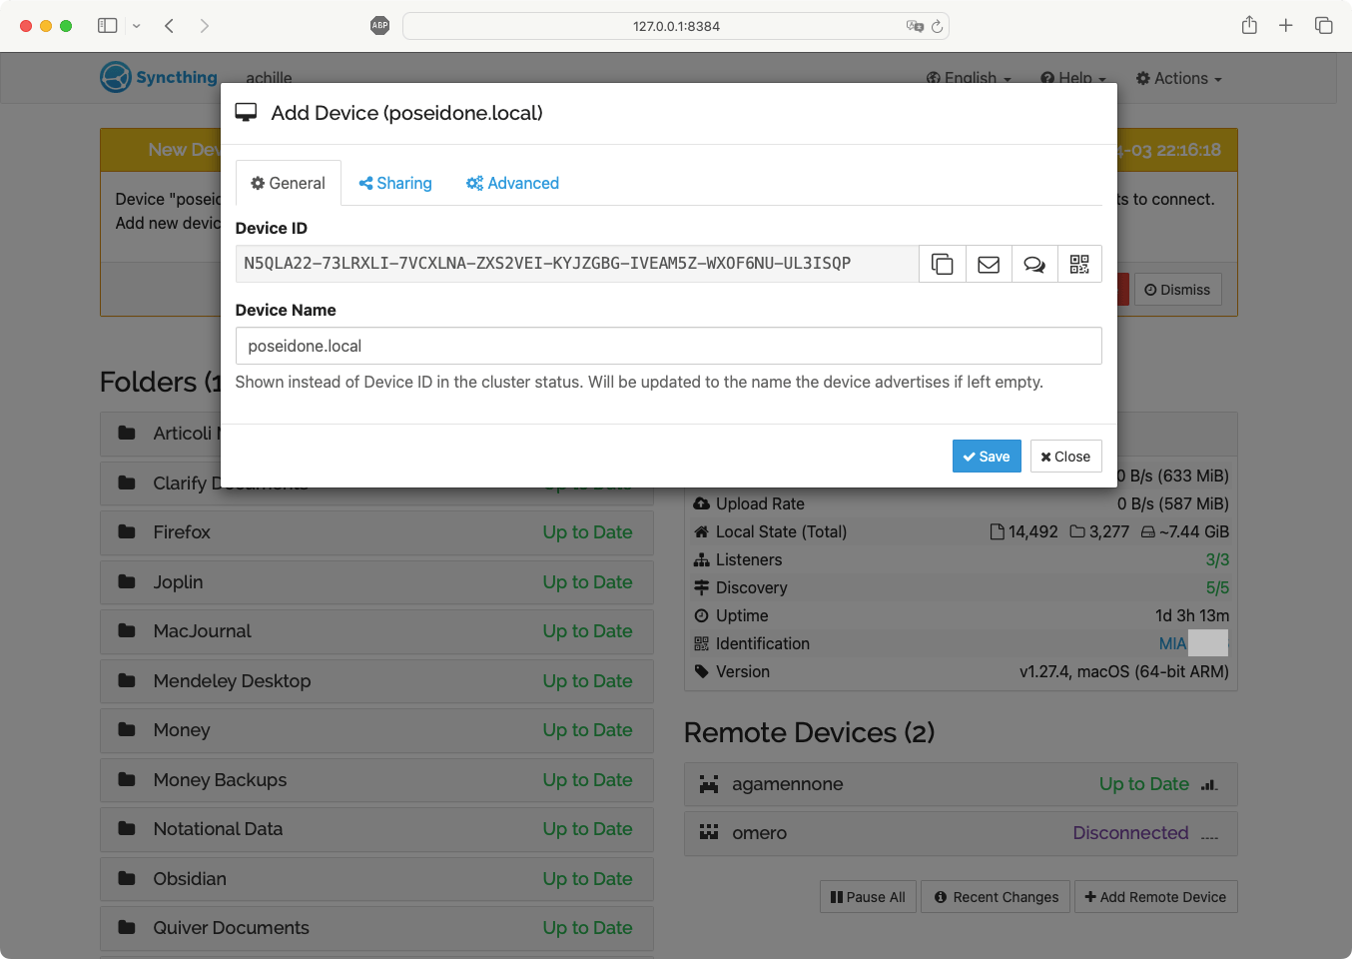1352x959 pixels.
Task: Toggle the Safari sidebar
Action: click(x=108, y=26)
